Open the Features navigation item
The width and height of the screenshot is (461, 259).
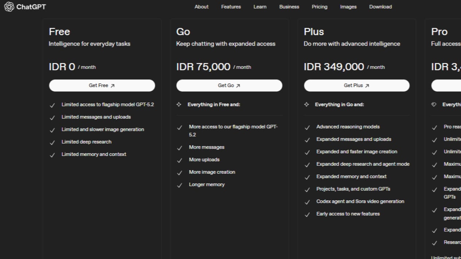[x=231, y=7]
